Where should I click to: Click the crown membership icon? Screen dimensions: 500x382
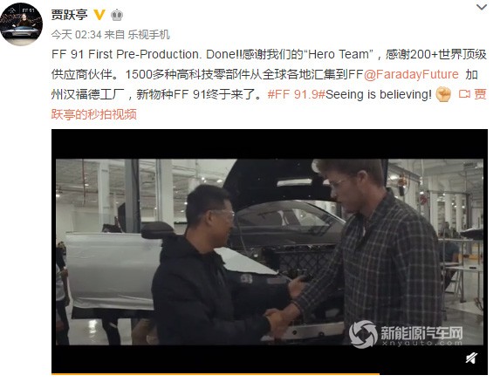tap(117, 15)
